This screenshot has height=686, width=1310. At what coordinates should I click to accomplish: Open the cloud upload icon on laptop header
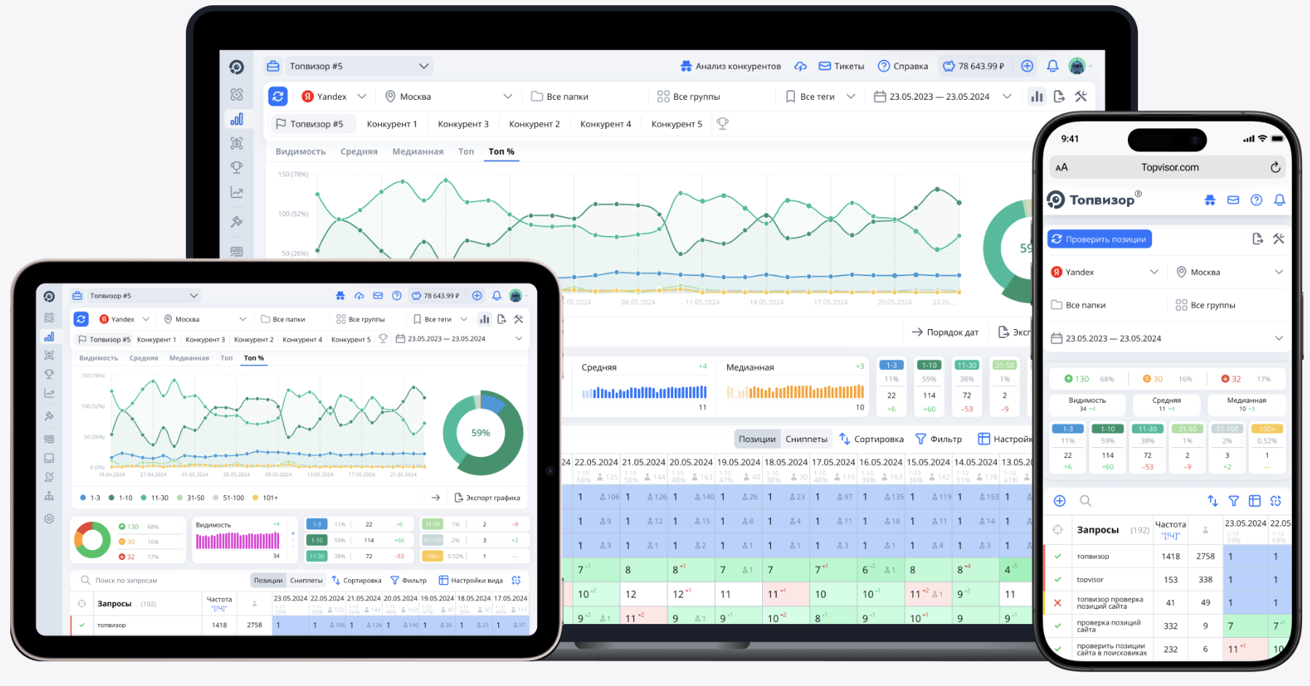click(x=801, y=66)
